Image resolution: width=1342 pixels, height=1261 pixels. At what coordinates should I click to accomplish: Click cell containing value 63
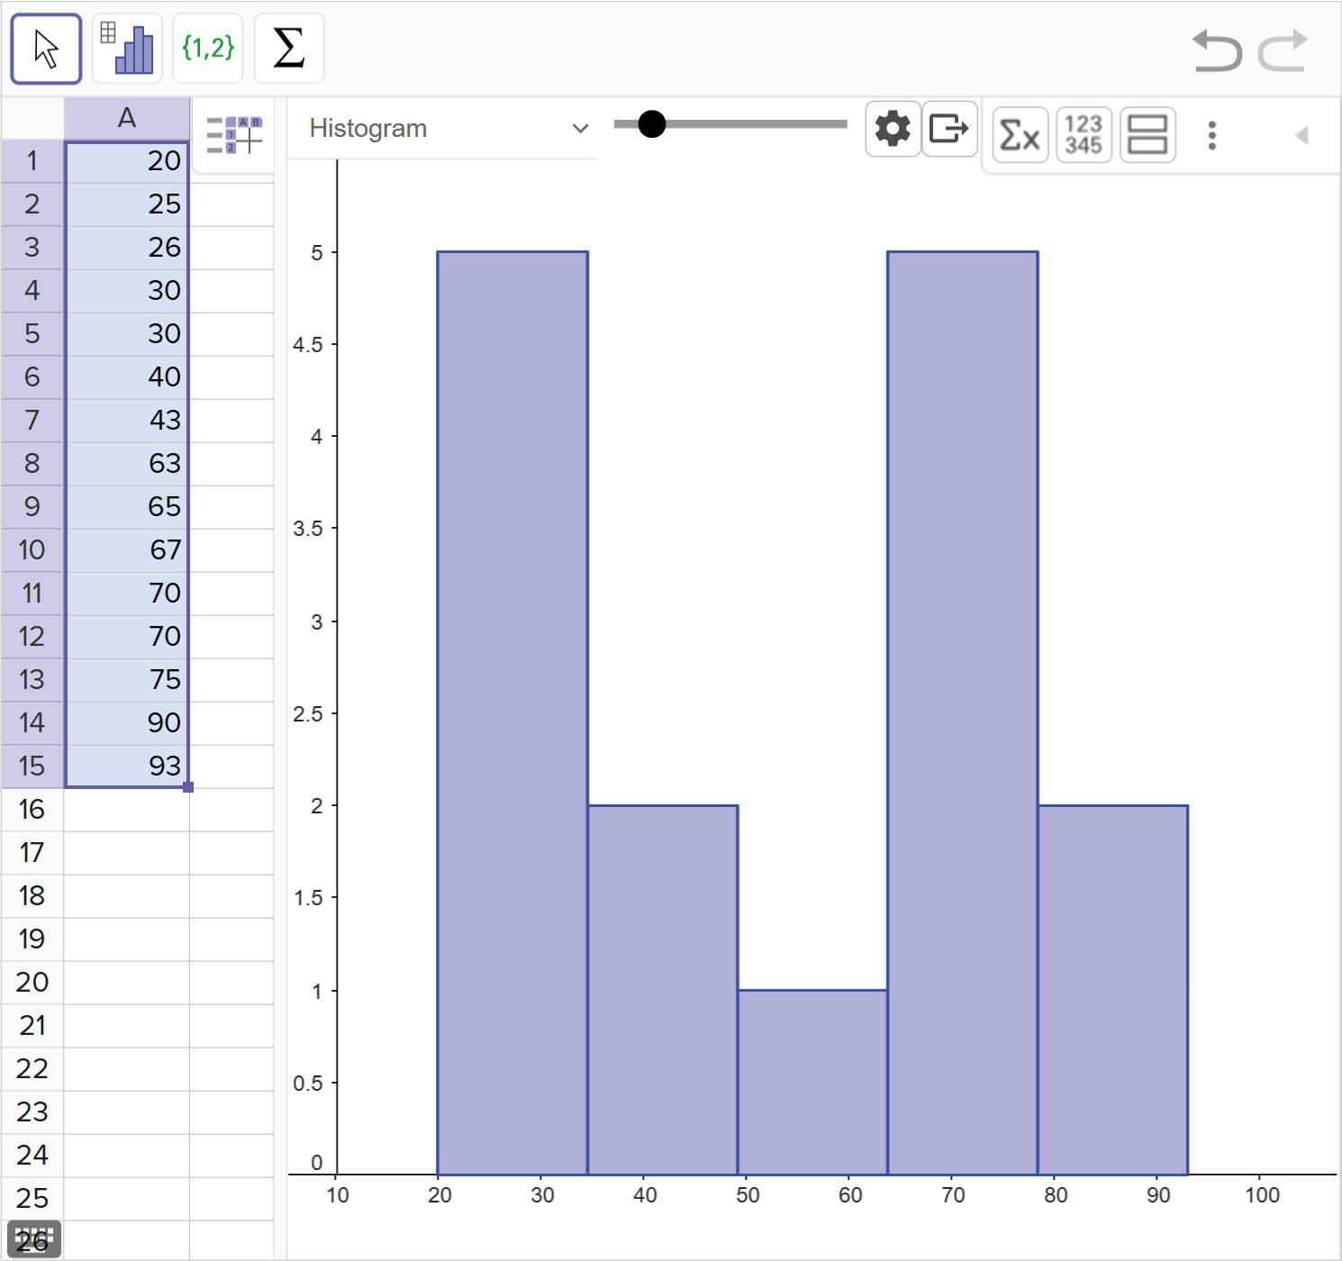[127, 464]
